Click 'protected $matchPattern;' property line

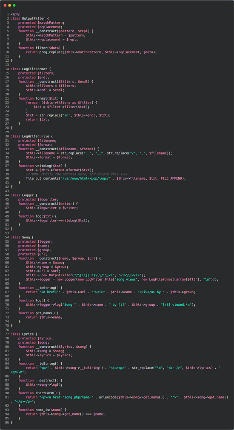41,23
